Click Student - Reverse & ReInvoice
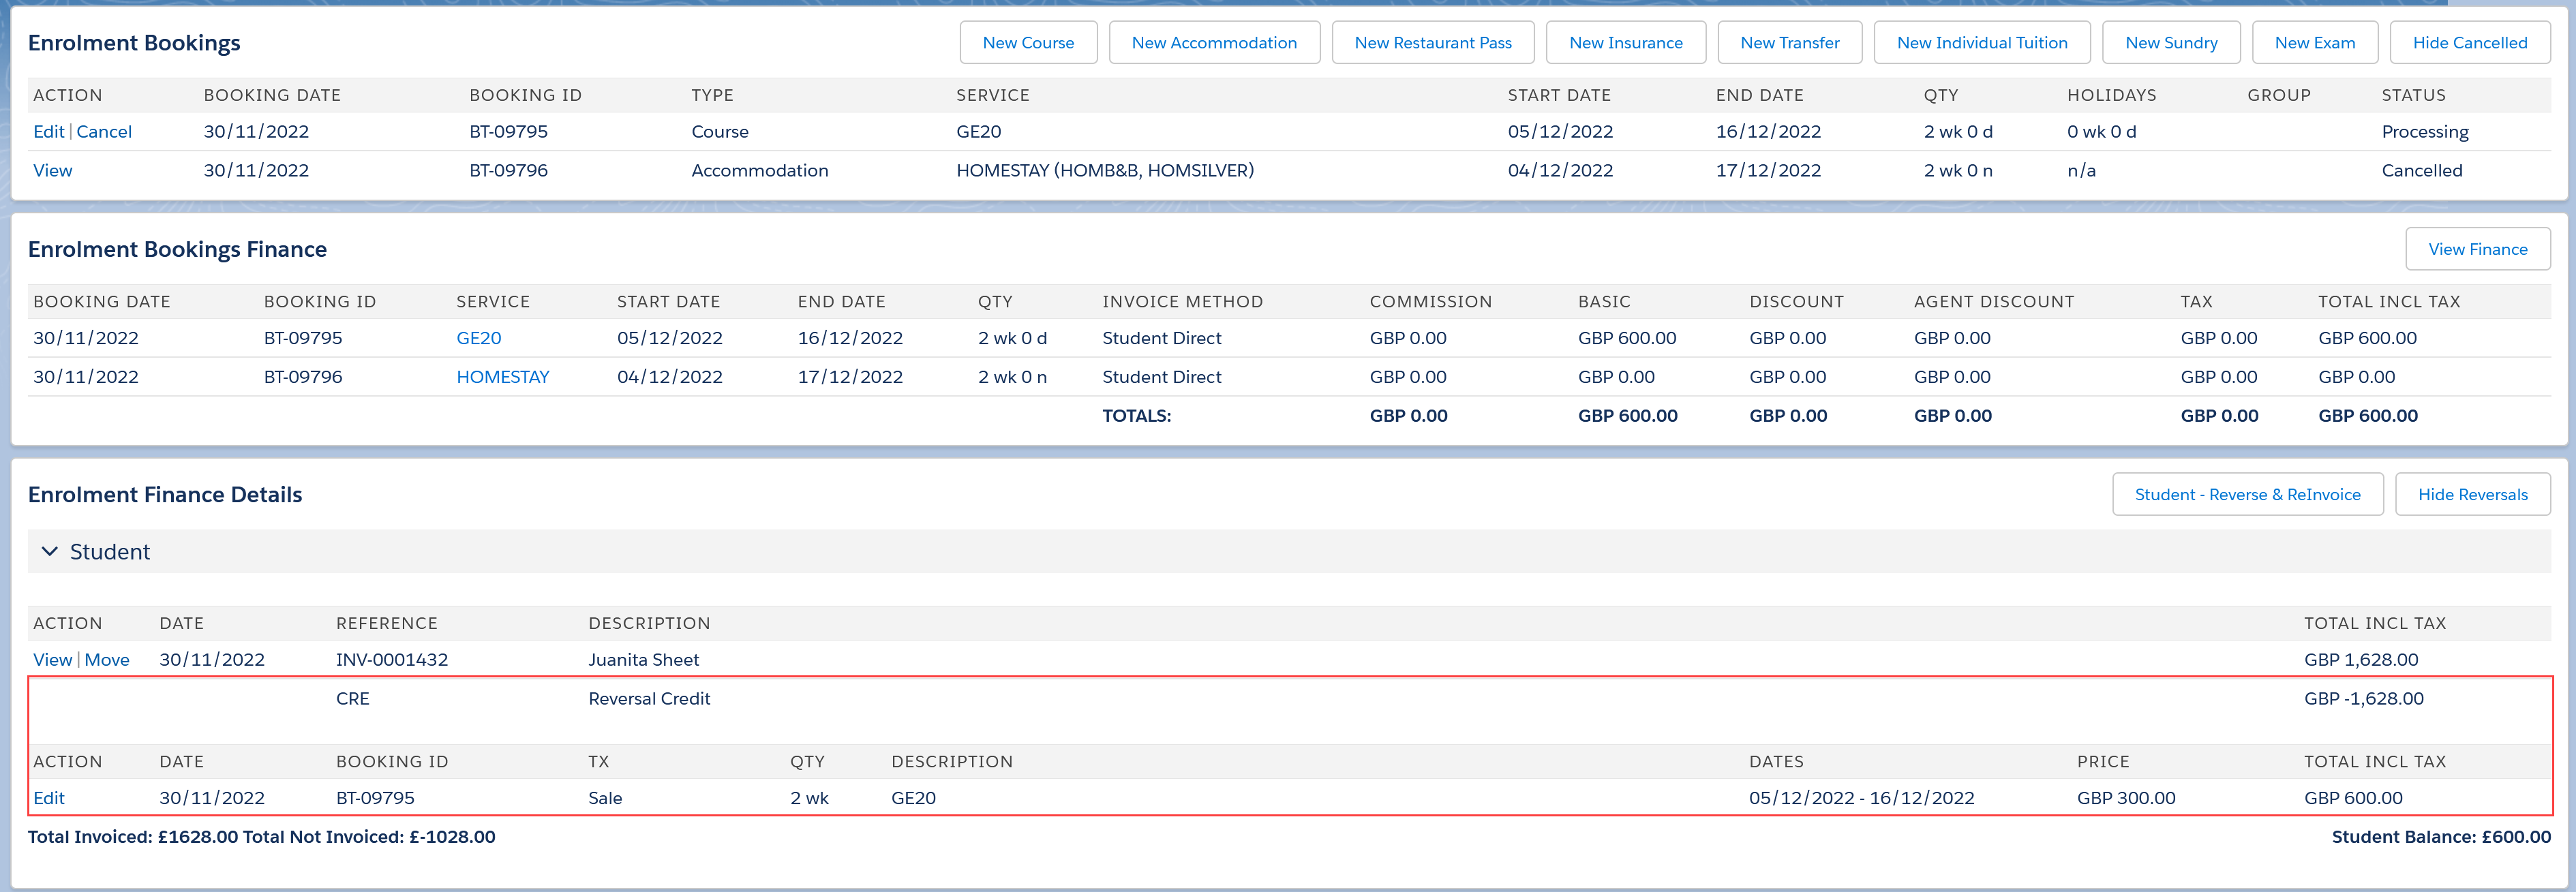 [x=2247, y=494]
